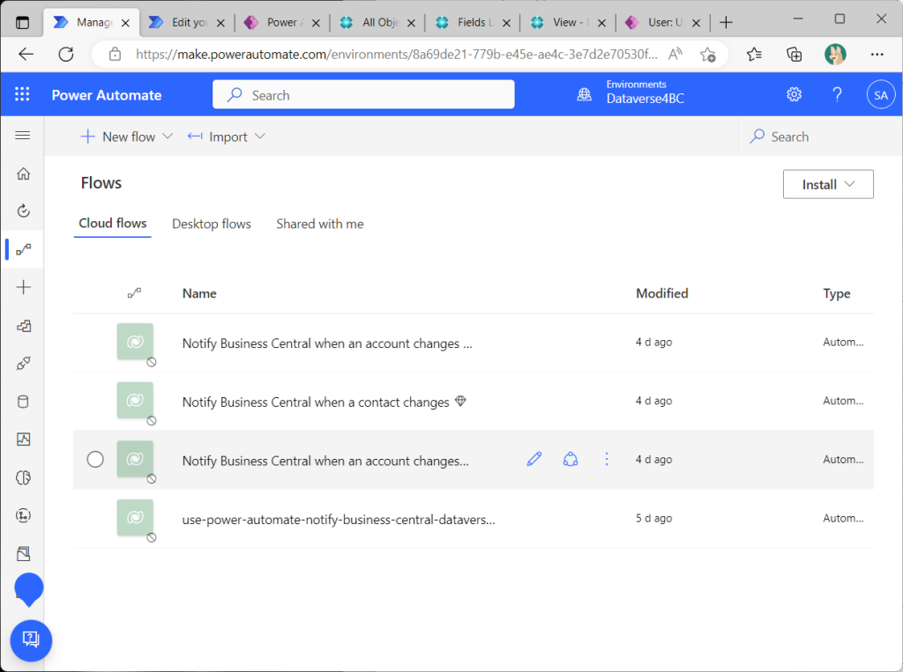Open the app launcher waffle menu

pos(22,95)
